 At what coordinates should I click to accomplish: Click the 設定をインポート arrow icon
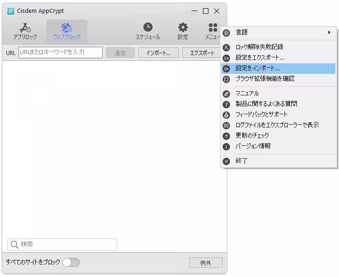(226, 69)
